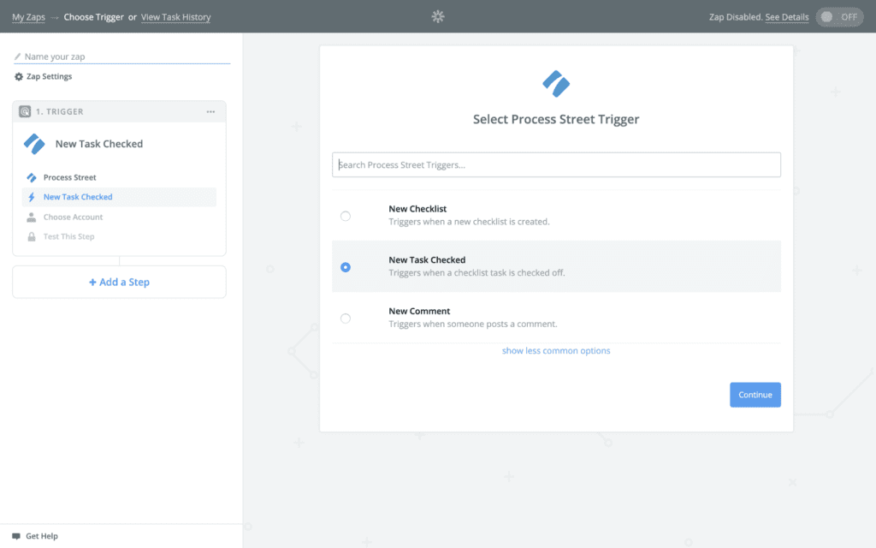Image resolution: width=876 pixels, height=548 pixels.
Task: Click the trigger step icon in sidebar header
Action: coord(25,111)
